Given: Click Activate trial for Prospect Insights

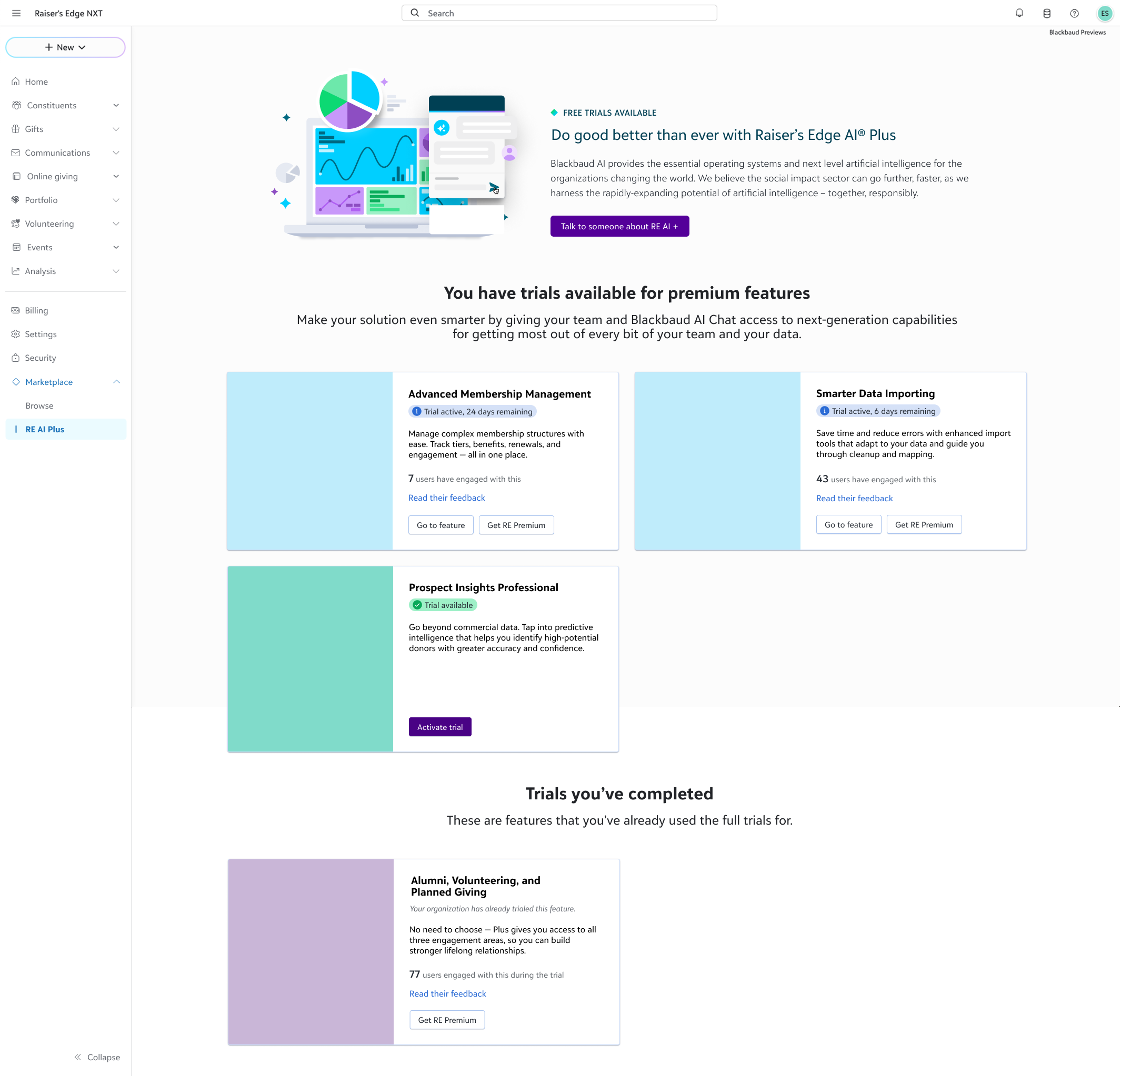Looking at the screenshot, I should (440, 727).
